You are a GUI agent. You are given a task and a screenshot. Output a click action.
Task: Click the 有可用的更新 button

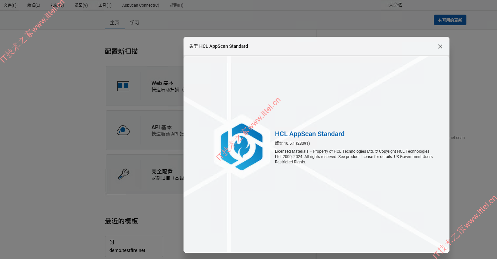[x=450, y=20]
